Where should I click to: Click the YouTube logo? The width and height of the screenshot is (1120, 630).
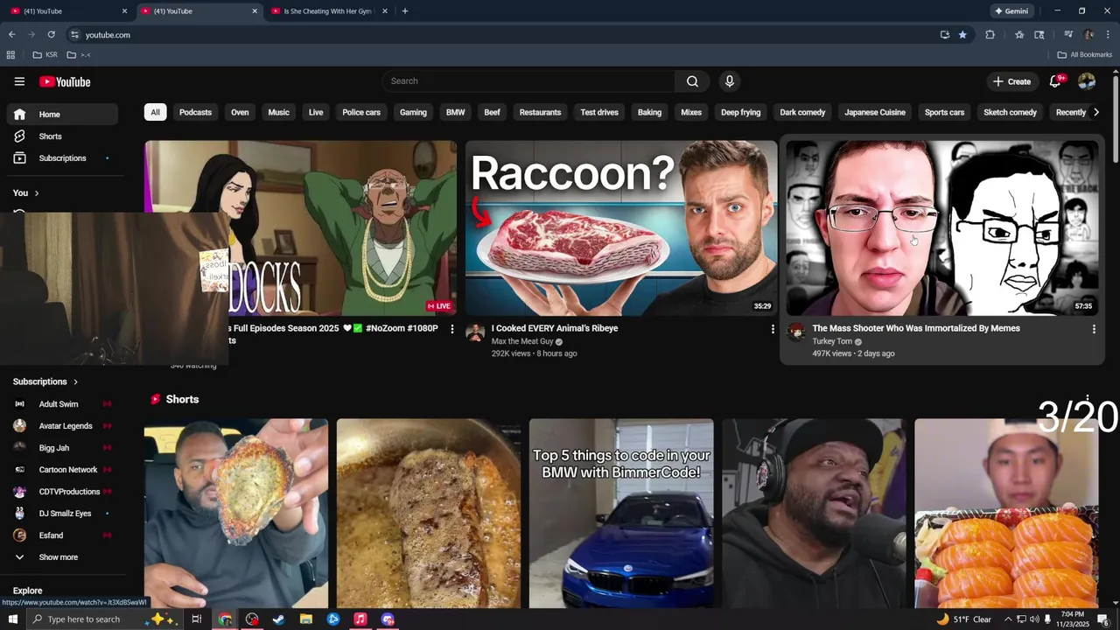click(x=65, y=81)
